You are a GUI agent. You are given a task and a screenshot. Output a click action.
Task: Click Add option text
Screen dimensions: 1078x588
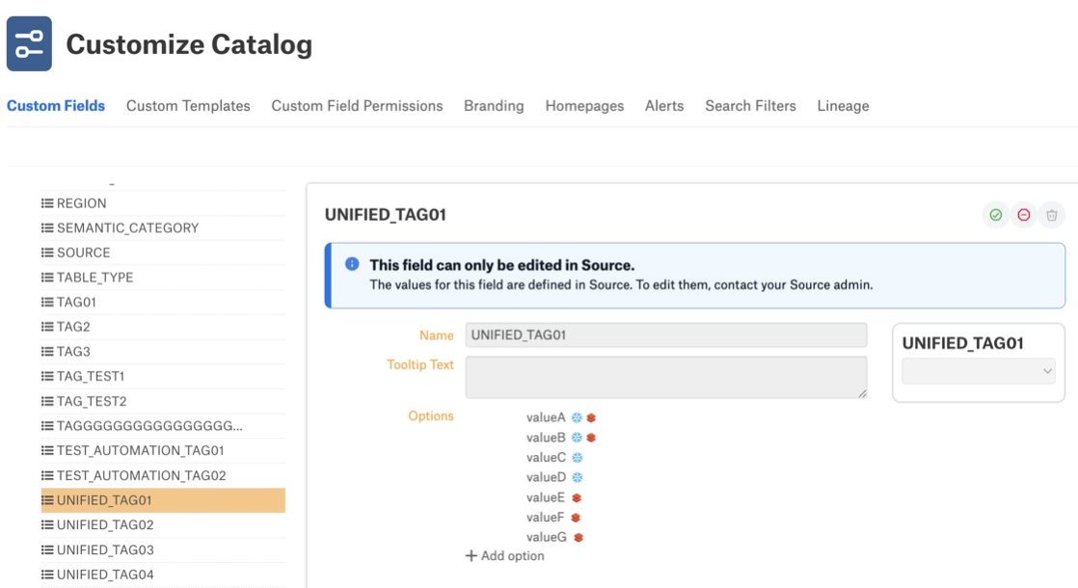click(512, 556)
